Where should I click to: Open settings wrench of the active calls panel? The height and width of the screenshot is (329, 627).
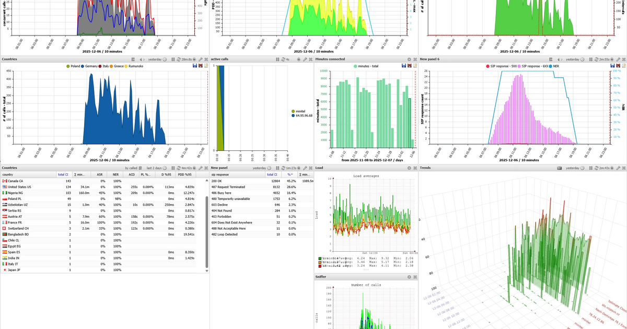[305, 60]
